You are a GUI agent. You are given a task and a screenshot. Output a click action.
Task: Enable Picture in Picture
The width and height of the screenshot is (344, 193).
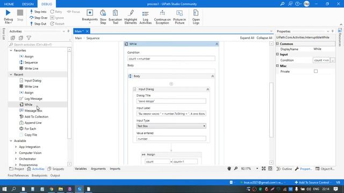coord(180,17)
